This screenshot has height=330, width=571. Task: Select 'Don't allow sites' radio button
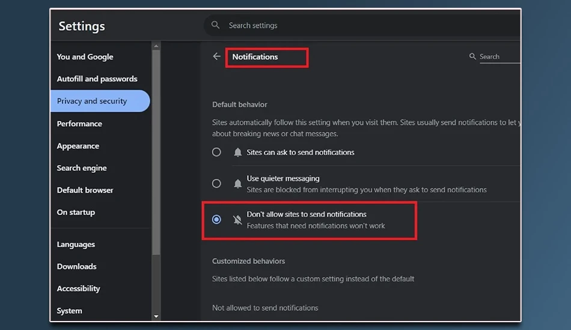point(216,220)
